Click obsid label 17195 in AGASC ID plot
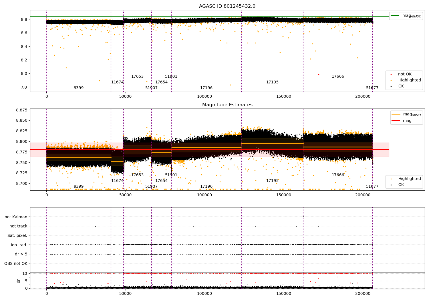The width and height of the screenshot is (429, 300). point(272,82)
